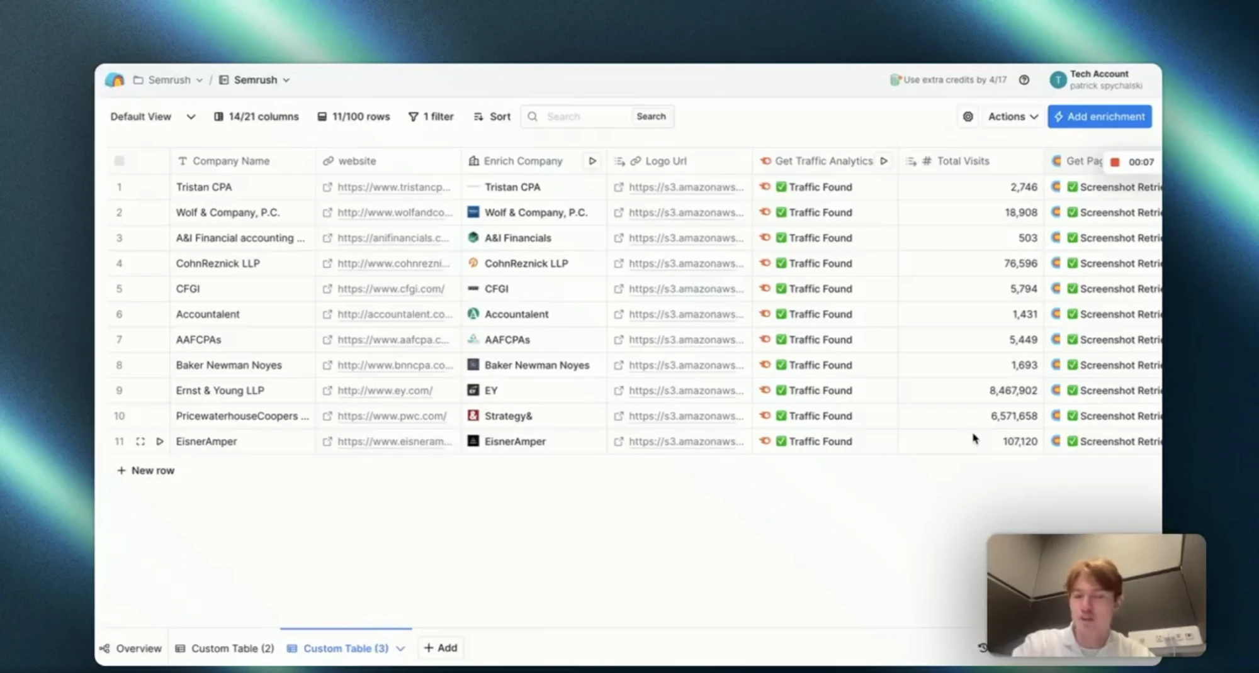Open the Sort options
Screen dimensions: 1259x673
492,116
